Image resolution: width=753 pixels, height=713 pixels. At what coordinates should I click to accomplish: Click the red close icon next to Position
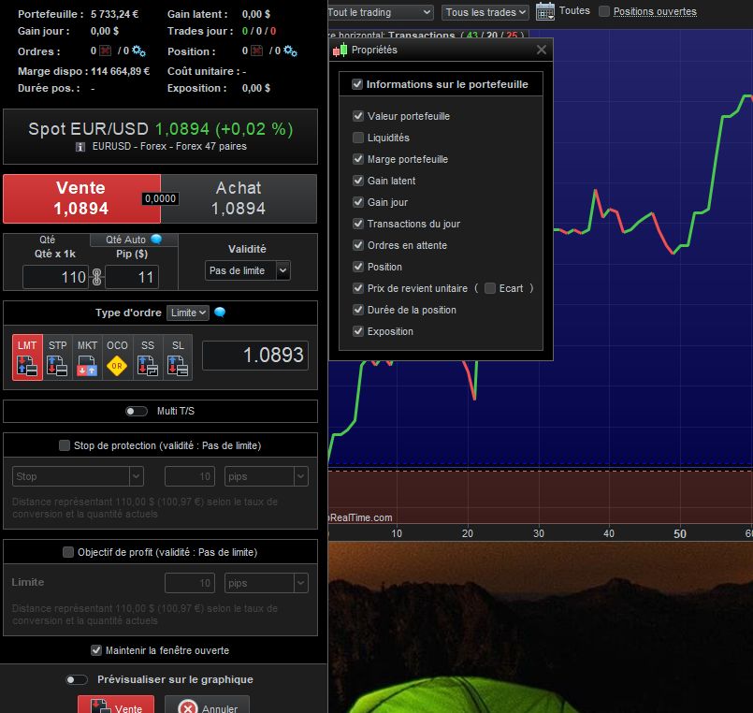(257, 51)
